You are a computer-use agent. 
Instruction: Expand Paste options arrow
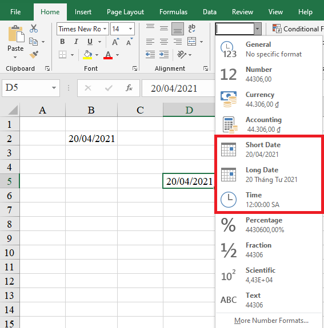(x=15, y=57)
